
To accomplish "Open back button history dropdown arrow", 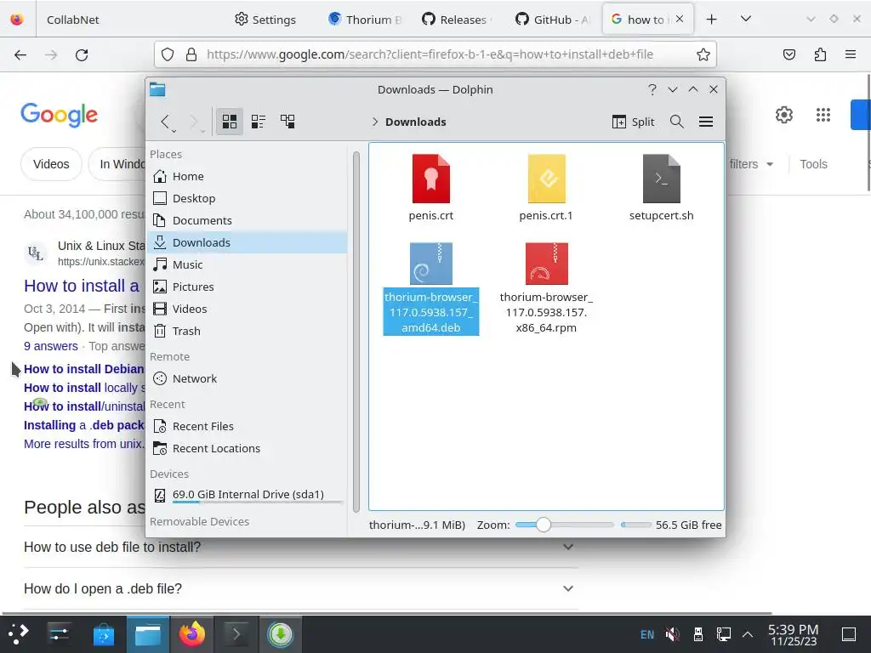I will point(174,131).
